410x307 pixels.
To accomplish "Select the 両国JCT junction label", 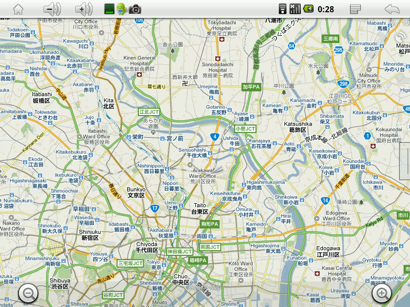I will (210, 247).
